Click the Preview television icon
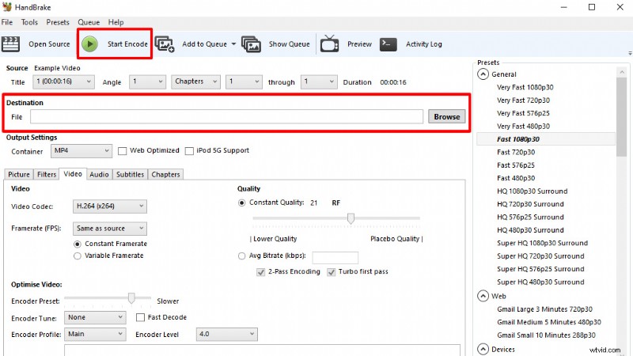 (x=329, y=44)
